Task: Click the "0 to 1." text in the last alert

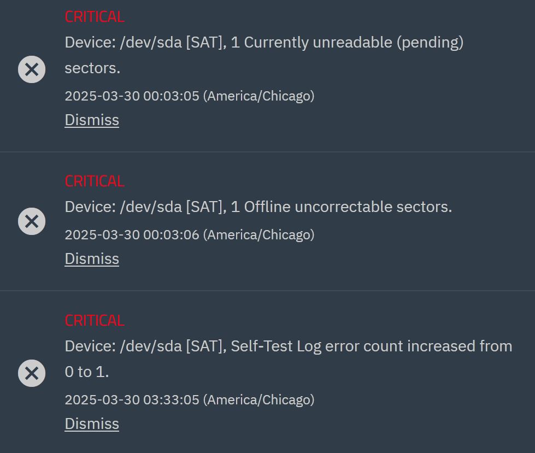Action: (87, 372)
